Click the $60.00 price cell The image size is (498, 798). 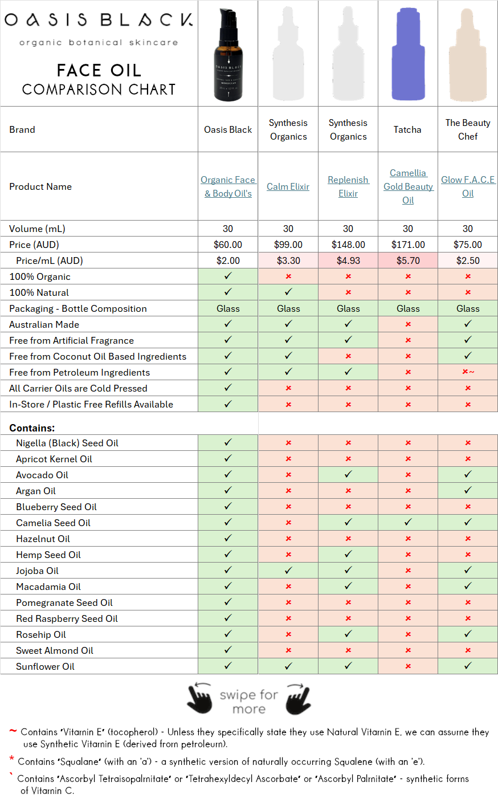[228, 245]
